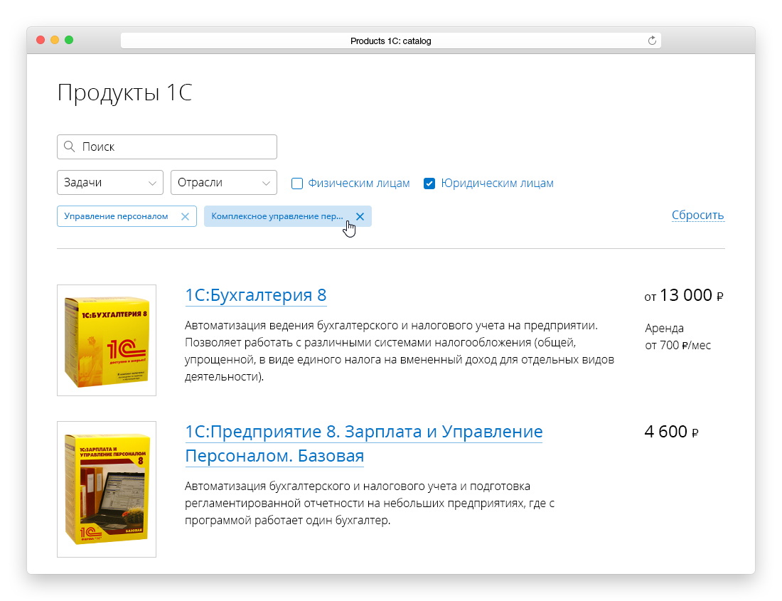
Task: Click the Физическим лицам label text
Action: coord(358,184)
